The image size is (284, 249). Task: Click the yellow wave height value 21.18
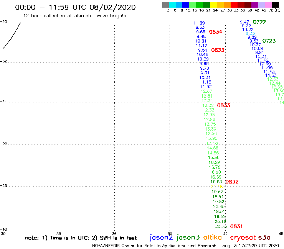point(217,187)
